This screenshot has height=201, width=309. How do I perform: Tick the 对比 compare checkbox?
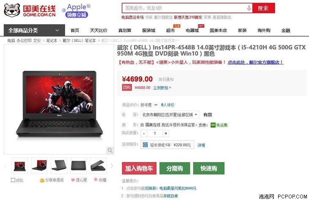click(x=13, y=180)
